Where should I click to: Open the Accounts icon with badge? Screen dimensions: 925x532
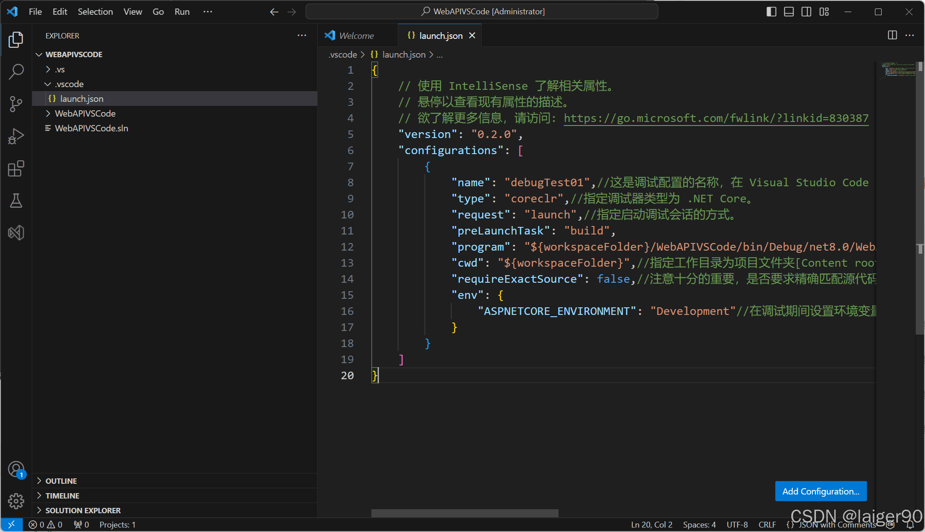16,469
